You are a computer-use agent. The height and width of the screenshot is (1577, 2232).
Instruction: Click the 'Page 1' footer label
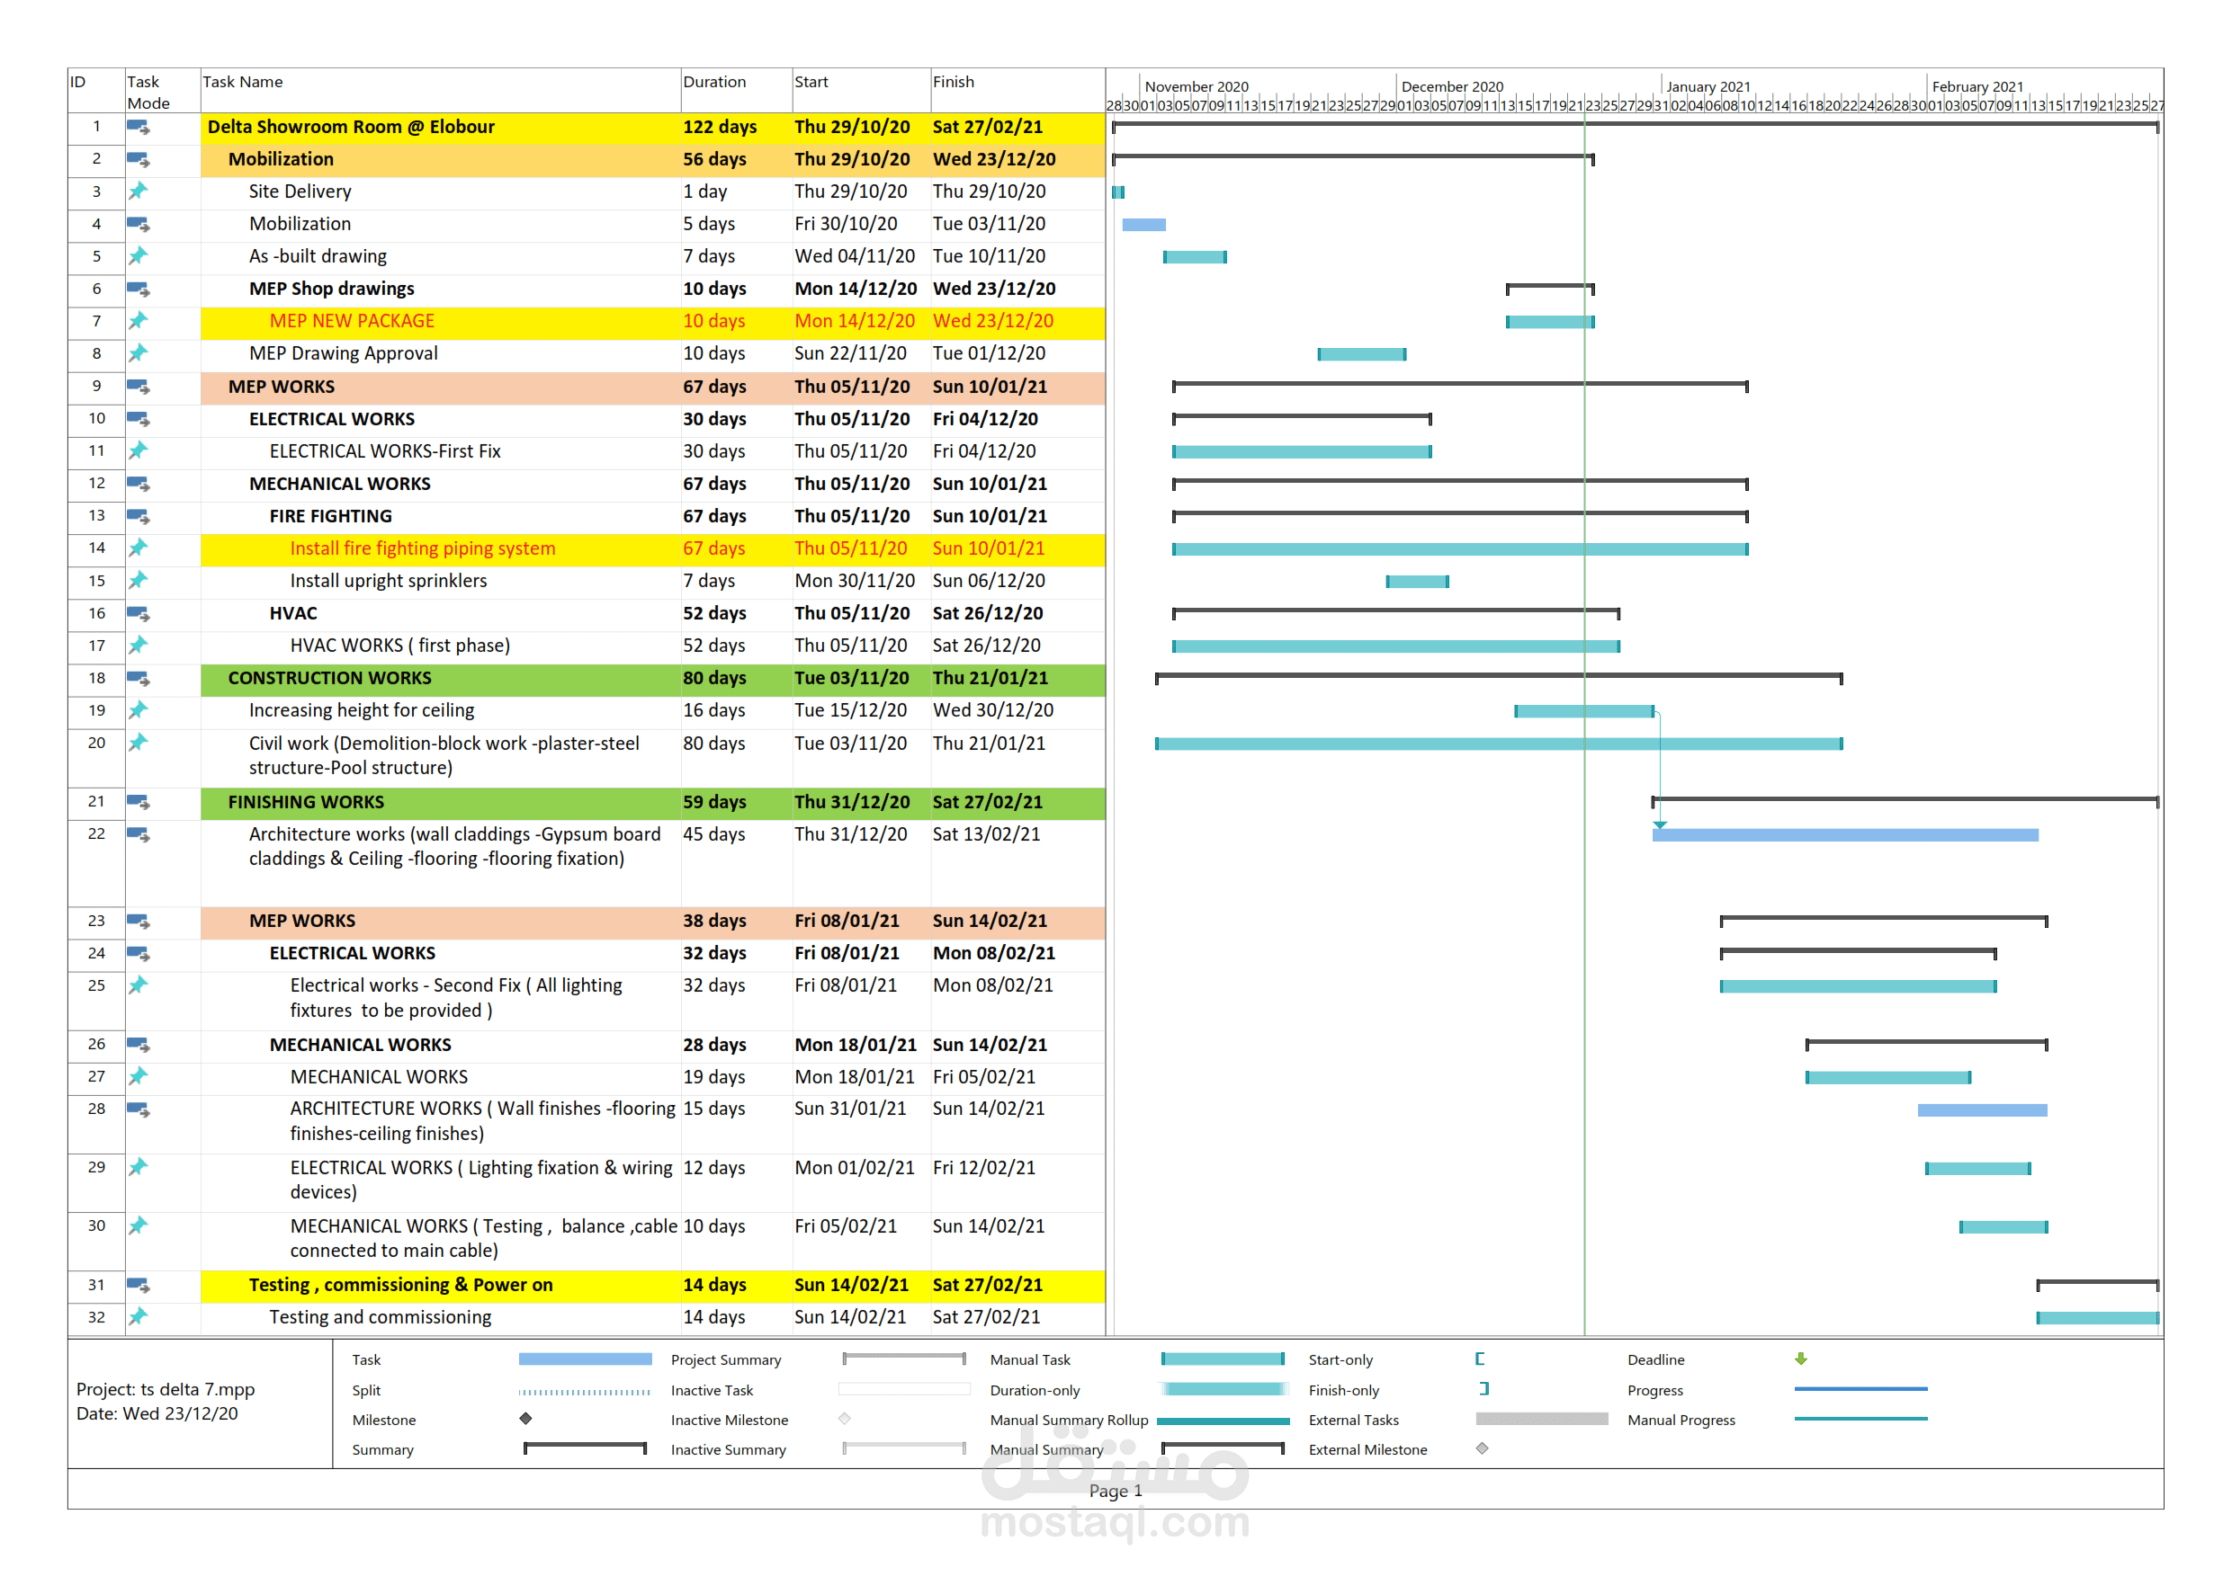pos(1115,1491)
